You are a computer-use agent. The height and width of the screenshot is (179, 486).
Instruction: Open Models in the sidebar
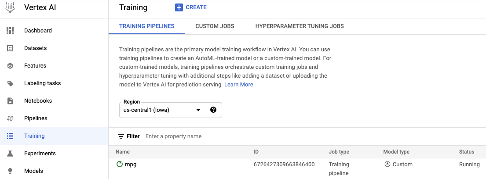pyautogui.click(x=33, y=171)
